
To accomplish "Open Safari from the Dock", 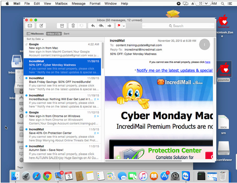I will 37,176.
